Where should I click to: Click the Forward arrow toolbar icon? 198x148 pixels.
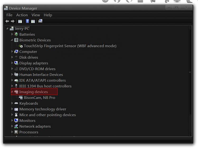pos(12,21)
